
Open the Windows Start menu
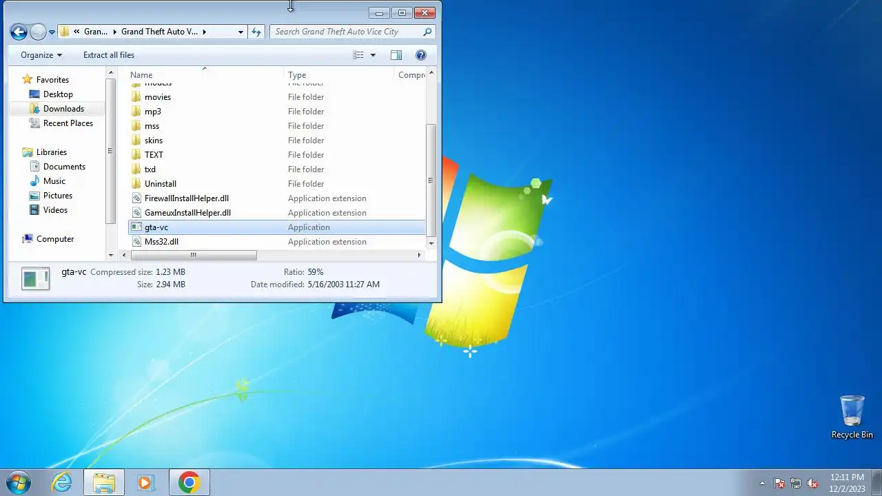pos(19,482)
